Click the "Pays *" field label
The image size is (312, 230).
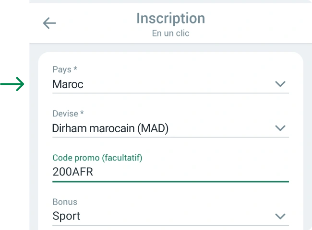65,70
